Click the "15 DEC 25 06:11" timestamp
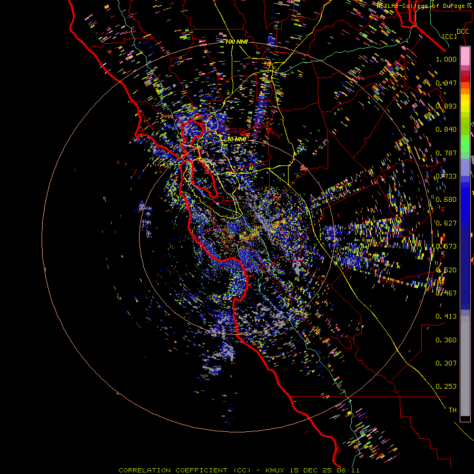Image resolution: width=474 pixels, height=474 pixels. [x=324, y=470]
